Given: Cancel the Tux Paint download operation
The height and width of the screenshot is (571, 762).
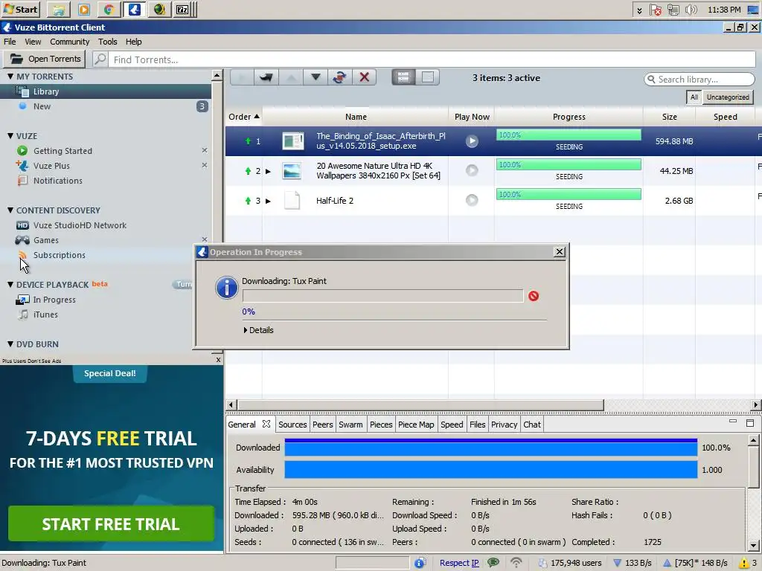Looking at the screenshot, I should coord(534,296).
